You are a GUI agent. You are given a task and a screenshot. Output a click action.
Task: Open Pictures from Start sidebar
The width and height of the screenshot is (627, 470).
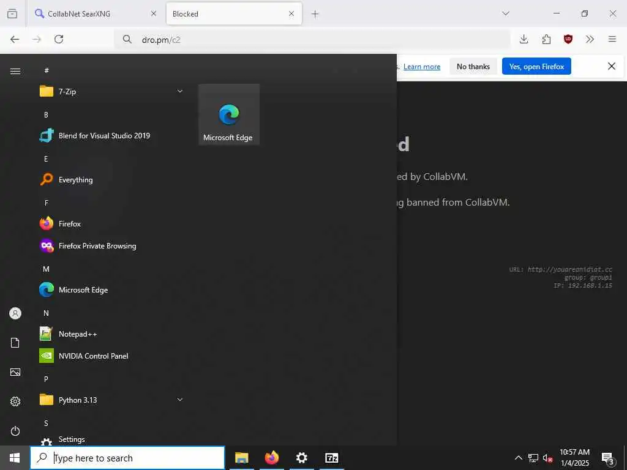pyautogui.click(x=15, y=372)
